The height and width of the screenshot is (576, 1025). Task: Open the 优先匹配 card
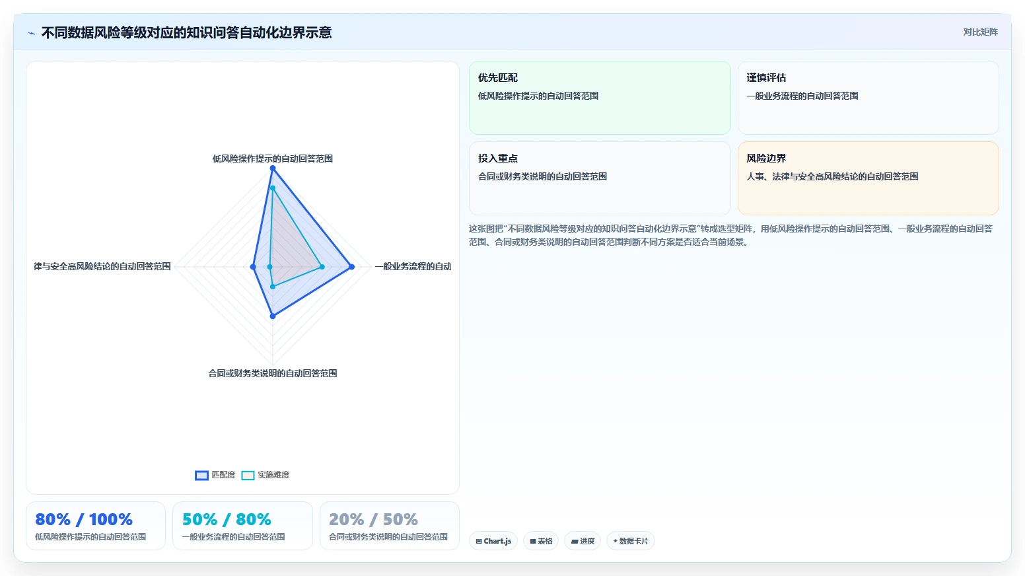tap(600, 98)
